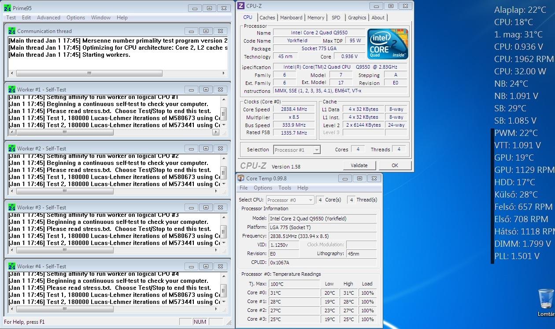Click the Worker #2 scroll right arrow
Image resolution: width=555 pixels, height=329 pixels.
click(216, 191)
